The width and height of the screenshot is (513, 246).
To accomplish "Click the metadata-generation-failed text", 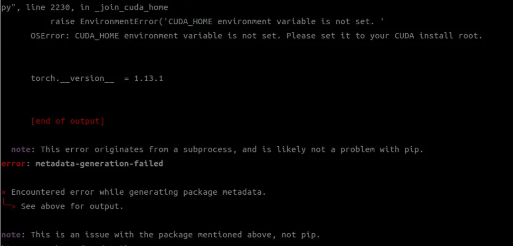I will point(99,164).
